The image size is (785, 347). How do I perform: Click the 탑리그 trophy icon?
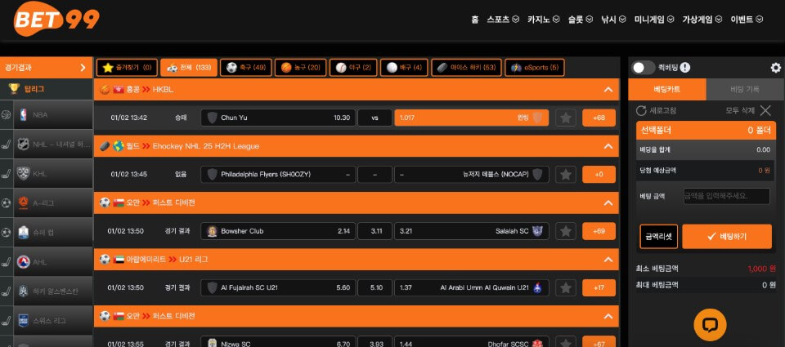point(14,89)
